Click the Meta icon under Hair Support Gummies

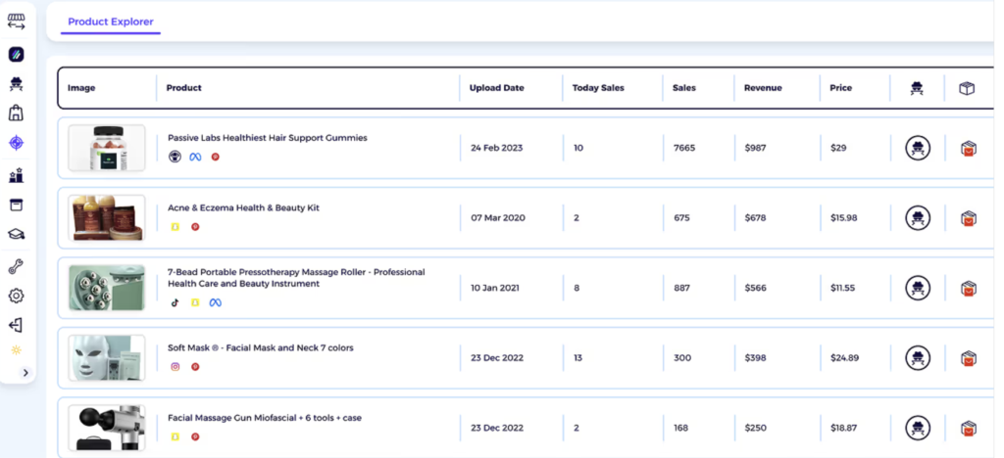tap(195, 157)
